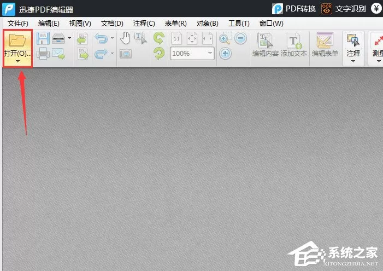
Task: Click the zoom in plus icon
Action: coord(225,53)
